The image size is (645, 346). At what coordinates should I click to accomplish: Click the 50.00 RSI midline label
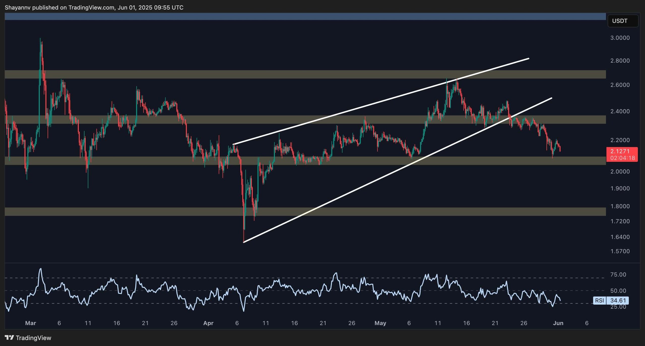pos(618,291)
